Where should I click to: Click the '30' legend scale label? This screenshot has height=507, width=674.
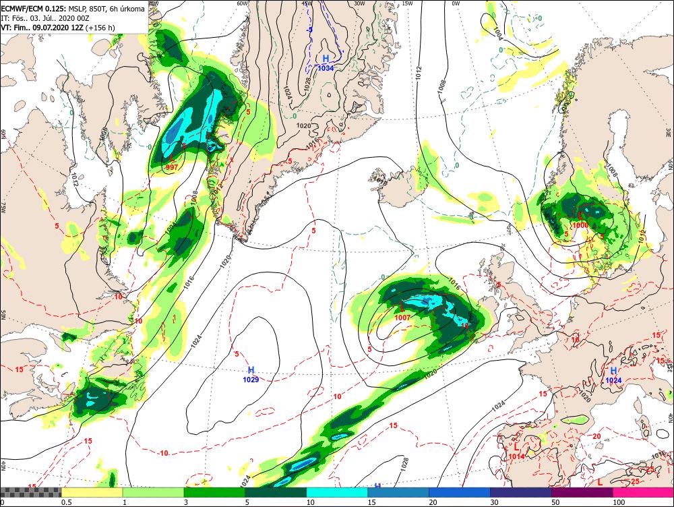coord(494,502)
